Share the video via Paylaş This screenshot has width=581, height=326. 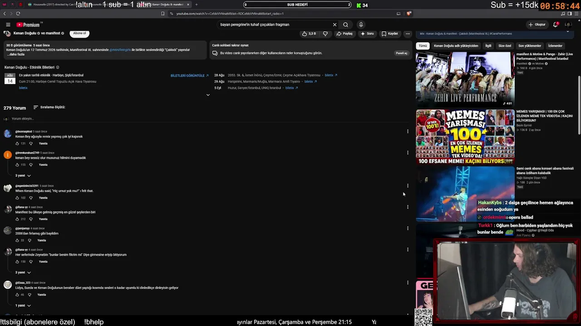[345, 34]
